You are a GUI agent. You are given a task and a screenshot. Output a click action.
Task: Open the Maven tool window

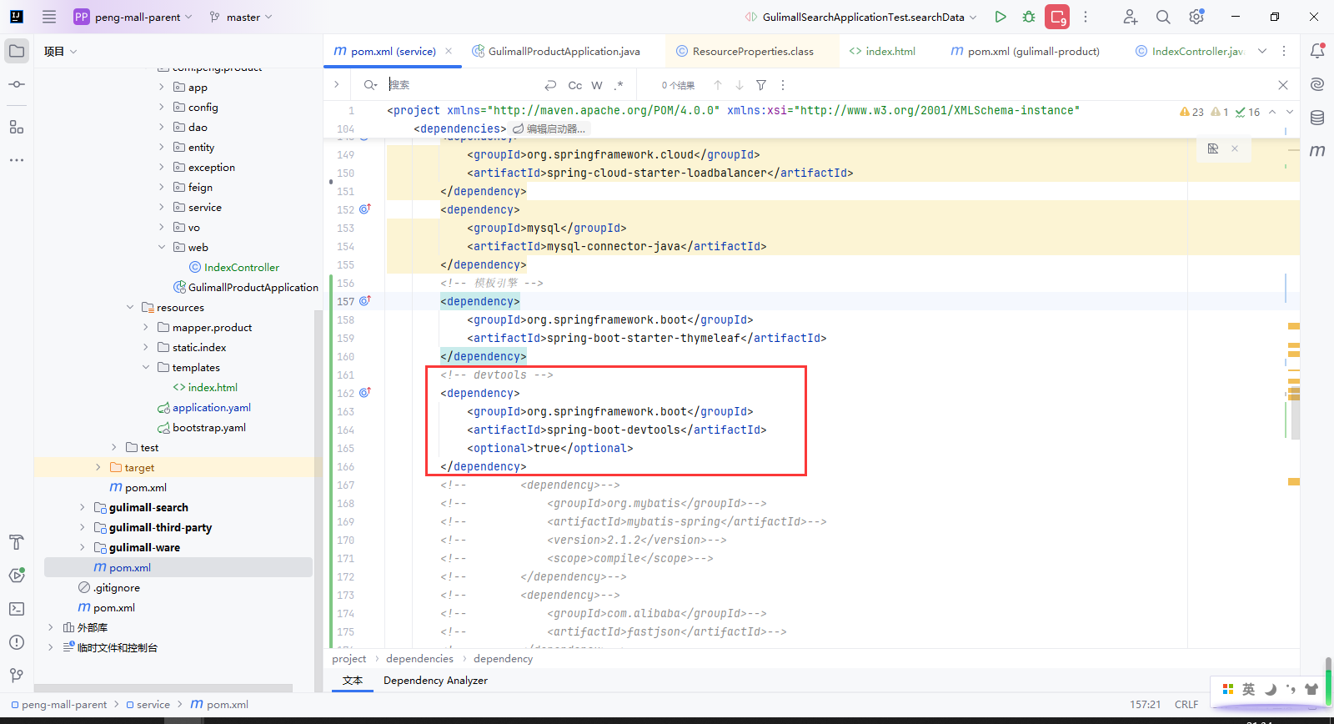1317,151
